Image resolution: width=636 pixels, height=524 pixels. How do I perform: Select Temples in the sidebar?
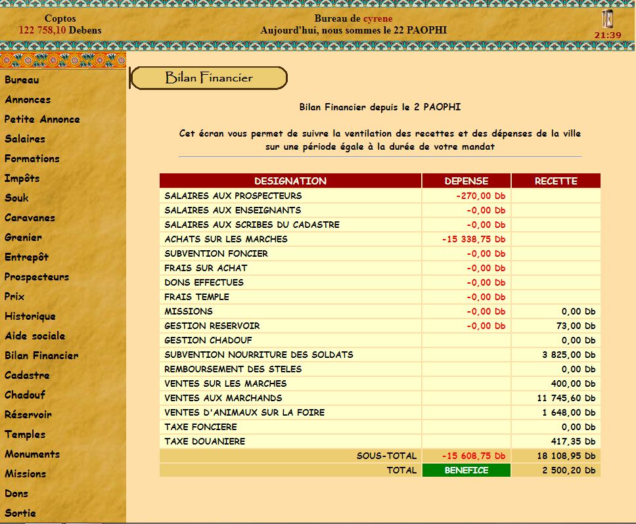click(x=25, y=435)
